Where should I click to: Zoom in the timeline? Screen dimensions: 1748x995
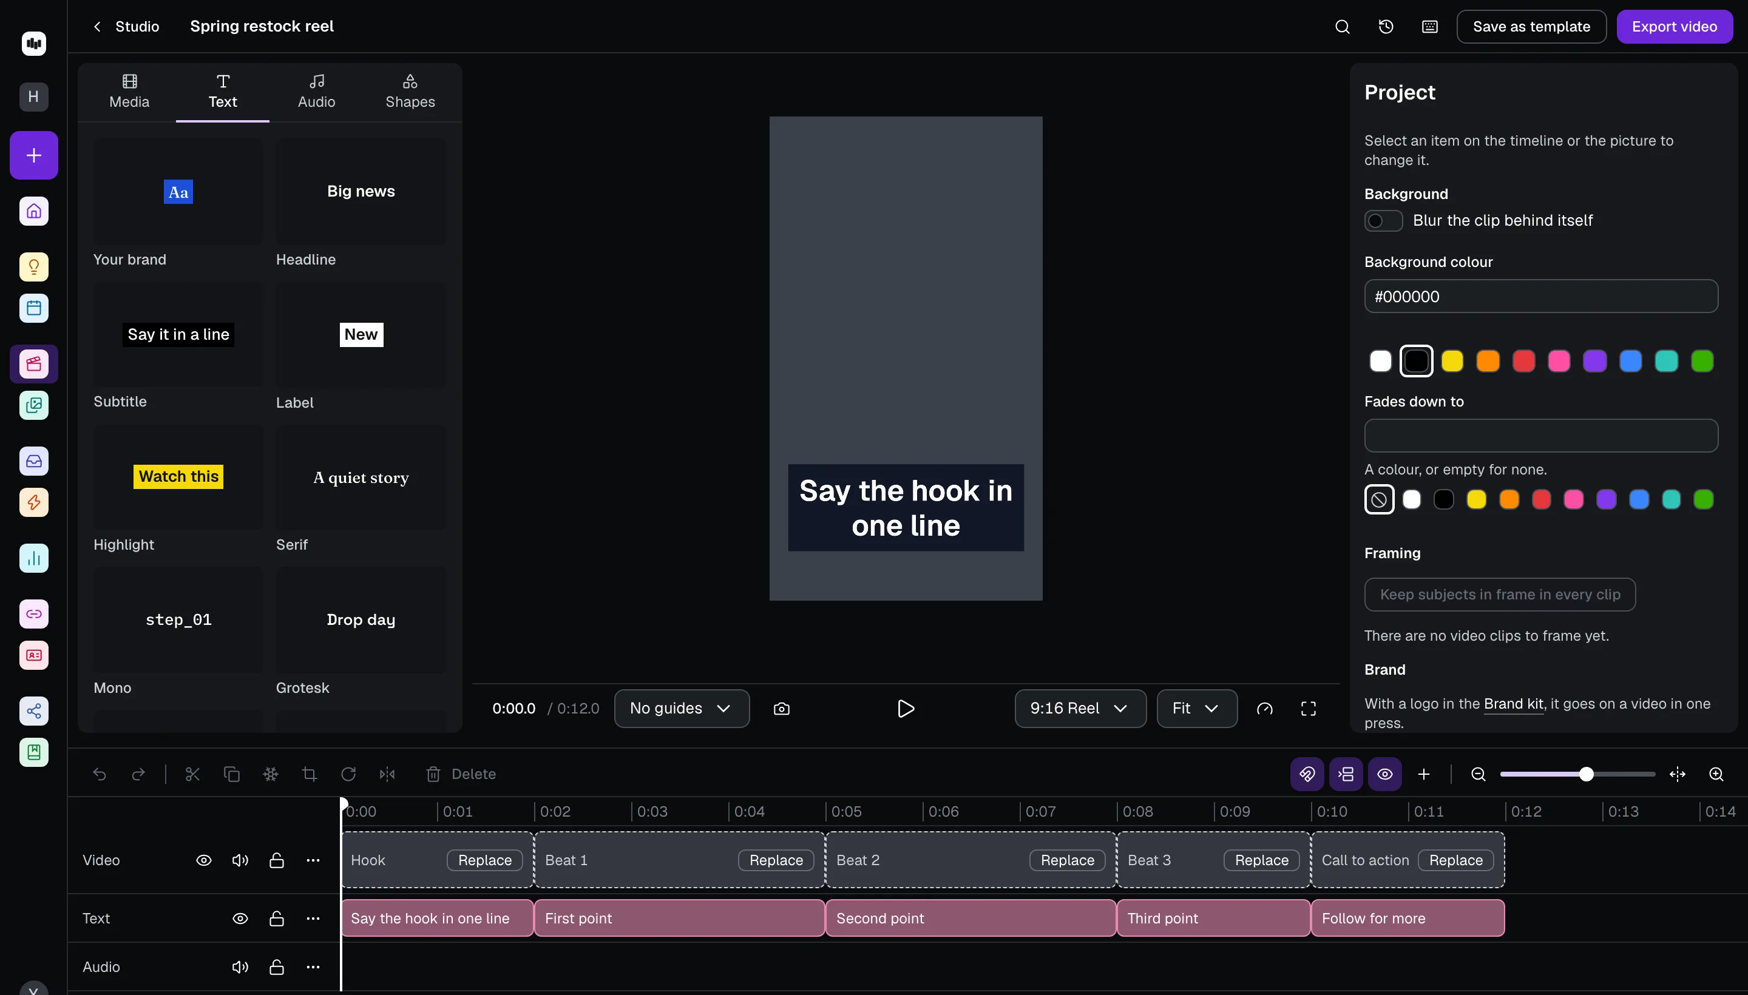pos(1716,774)
